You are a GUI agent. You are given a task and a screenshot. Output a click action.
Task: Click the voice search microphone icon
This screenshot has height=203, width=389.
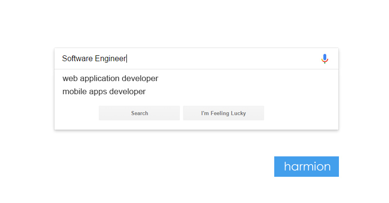[x=324, y=59]
